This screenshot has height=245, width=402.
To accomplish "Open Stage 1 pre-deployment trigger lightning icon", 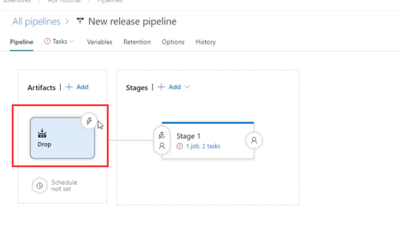I will tap(162, 135).
